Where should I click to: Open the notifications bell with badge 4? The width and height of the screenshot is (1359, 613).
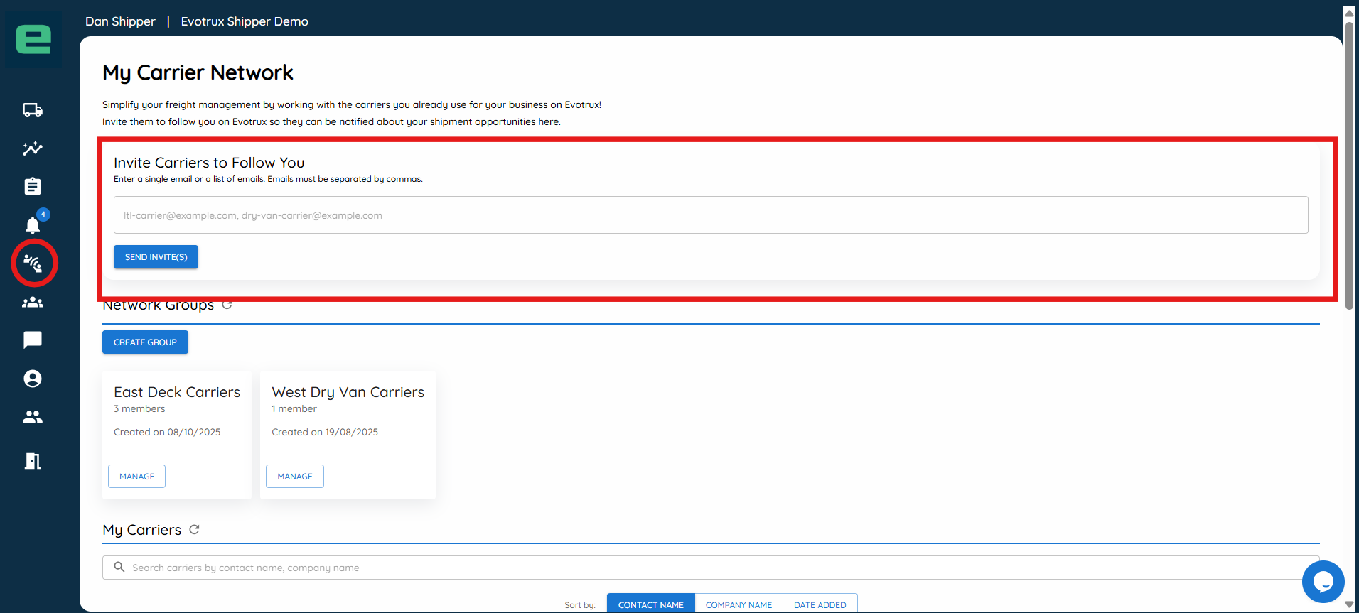click(33, 225)
